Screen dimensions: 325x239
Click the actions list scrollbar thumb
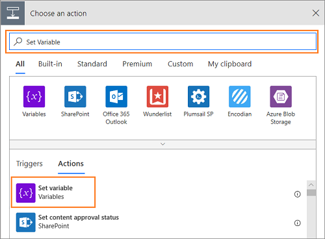(x=311, y=192)
